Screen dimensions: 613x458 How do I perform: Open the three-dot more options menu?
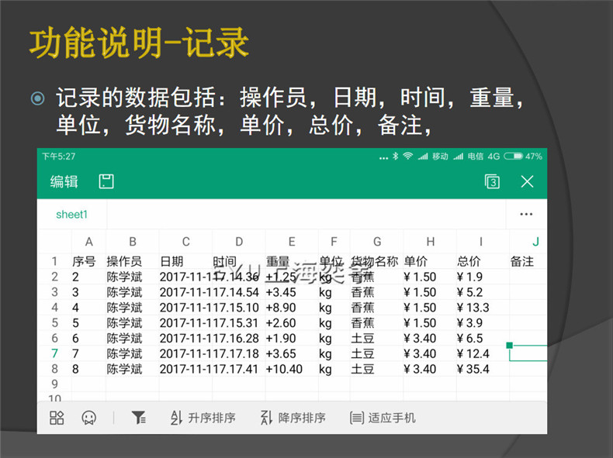click(x=526, y=214)
